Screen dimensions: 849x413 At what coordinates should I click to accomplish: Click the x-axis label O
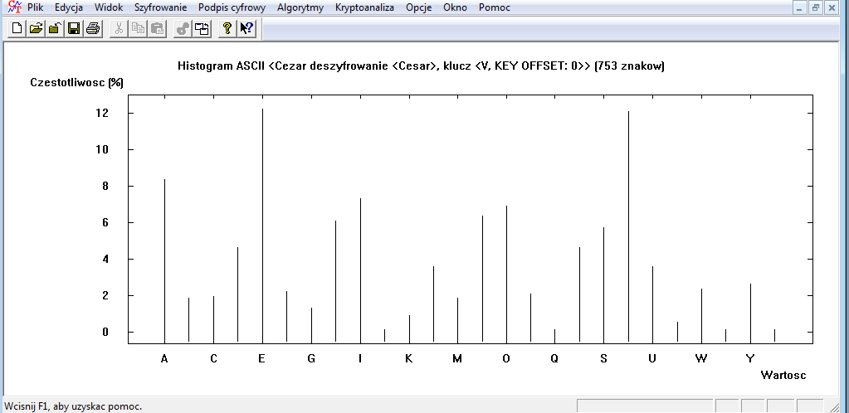[x=506, y=358]
